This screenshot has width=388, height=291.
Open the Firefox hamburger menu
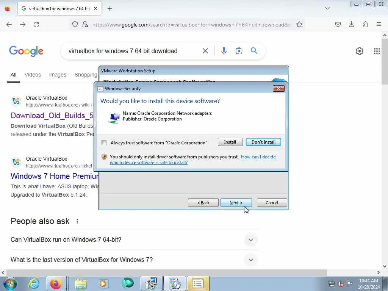(379, 24)
